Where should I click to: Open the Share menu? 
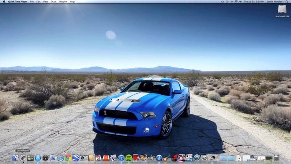(54, 1)
